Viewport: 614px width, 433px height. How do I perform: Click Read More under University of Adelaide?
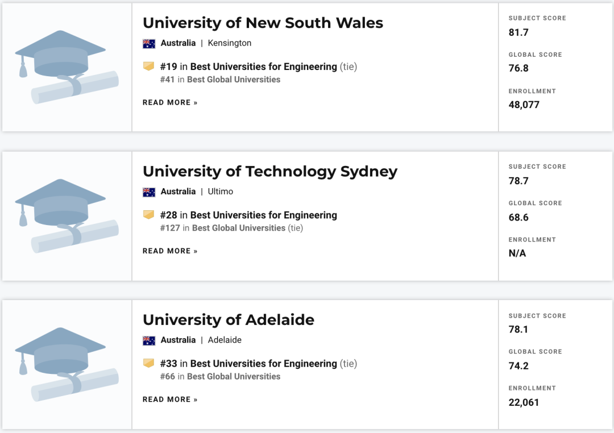click(x=170, y=399)
